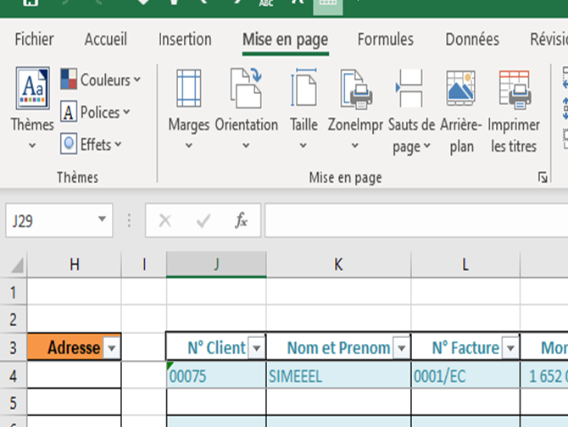The width and height of the screenshot is (568, 427).
Task: Click the formula bar options dots handle
Action: tap(129, 220)
